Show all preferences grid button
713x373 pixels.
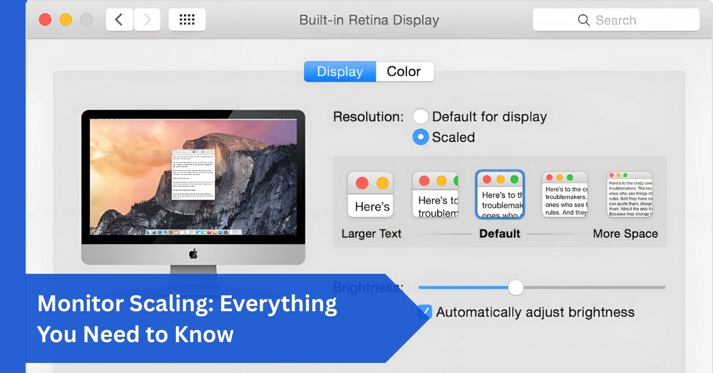(187, 20)
